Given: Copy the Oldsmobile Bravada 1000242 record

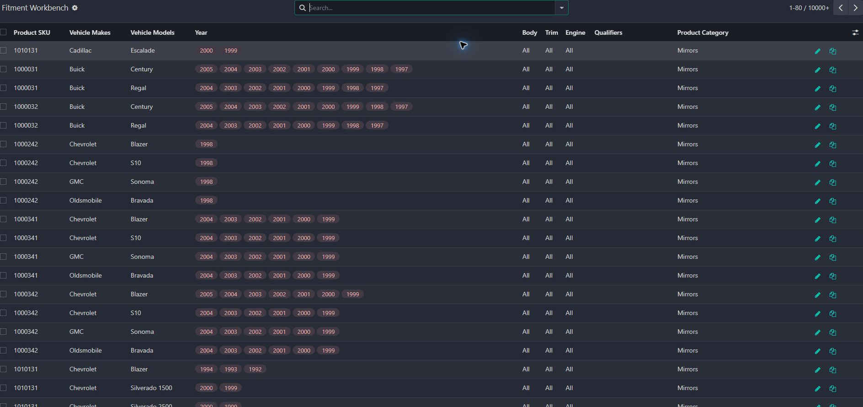Looking at the screenshot, I should click(x=833, y=201).
